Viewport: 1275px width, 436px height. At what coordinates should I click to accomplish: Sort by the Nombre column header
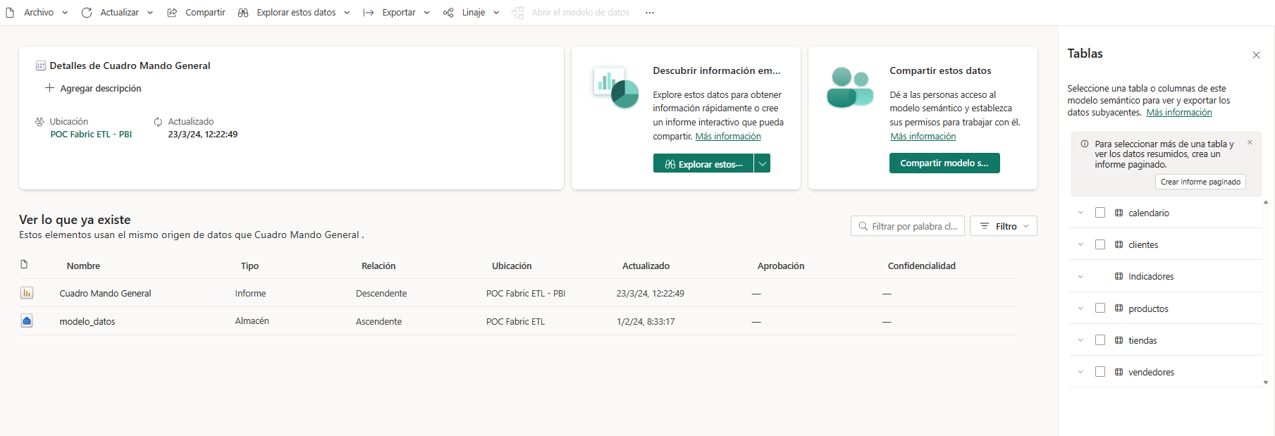tap(83, 266)
